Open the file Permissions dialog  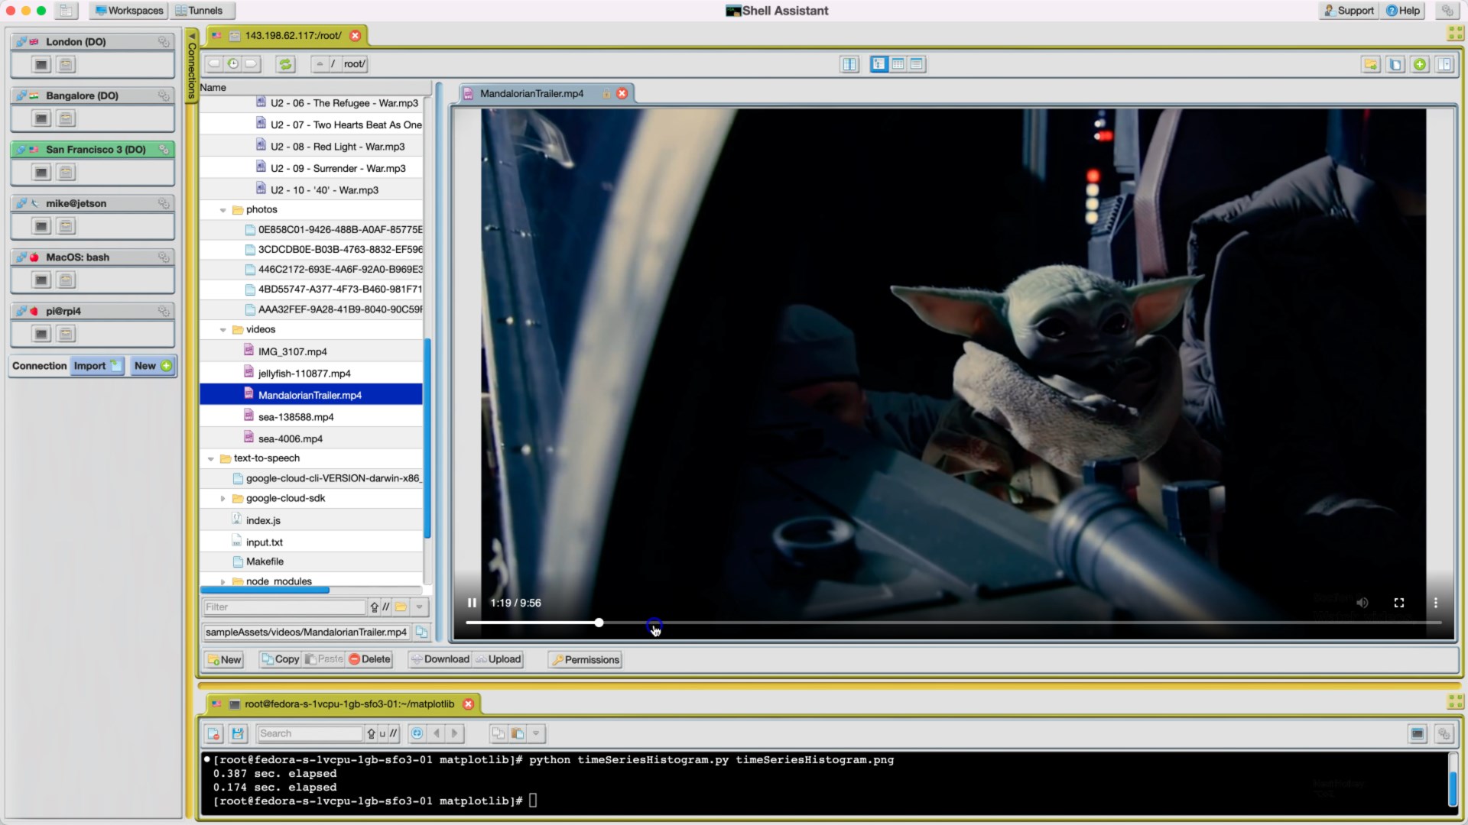[x=585, y=660]
